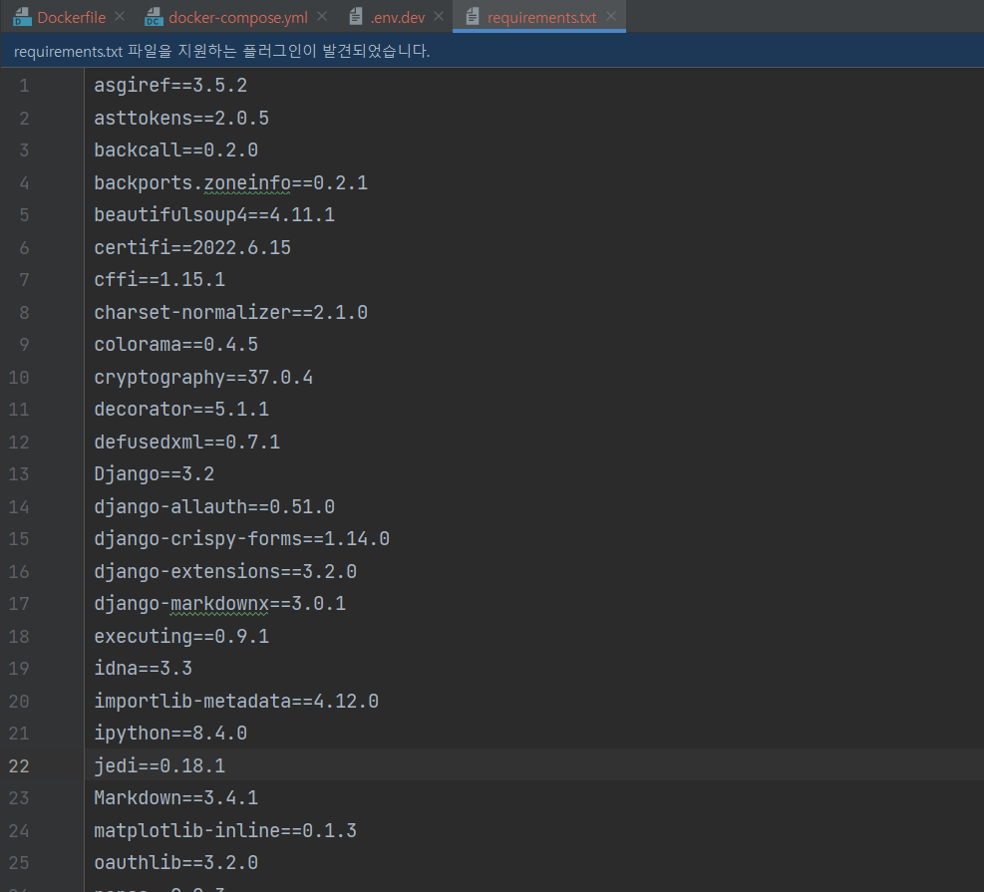Place cursor on asgiref==3.5.2 line

(x=170, y=86)
